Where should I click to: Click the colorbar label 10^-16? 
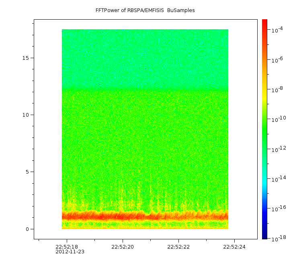(x=279, y=208)
